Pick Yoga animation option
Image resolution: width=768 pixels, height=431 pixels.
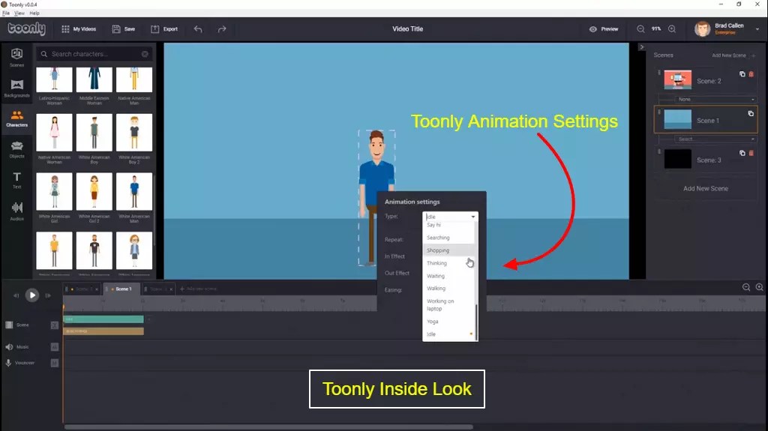pos(448,322)
